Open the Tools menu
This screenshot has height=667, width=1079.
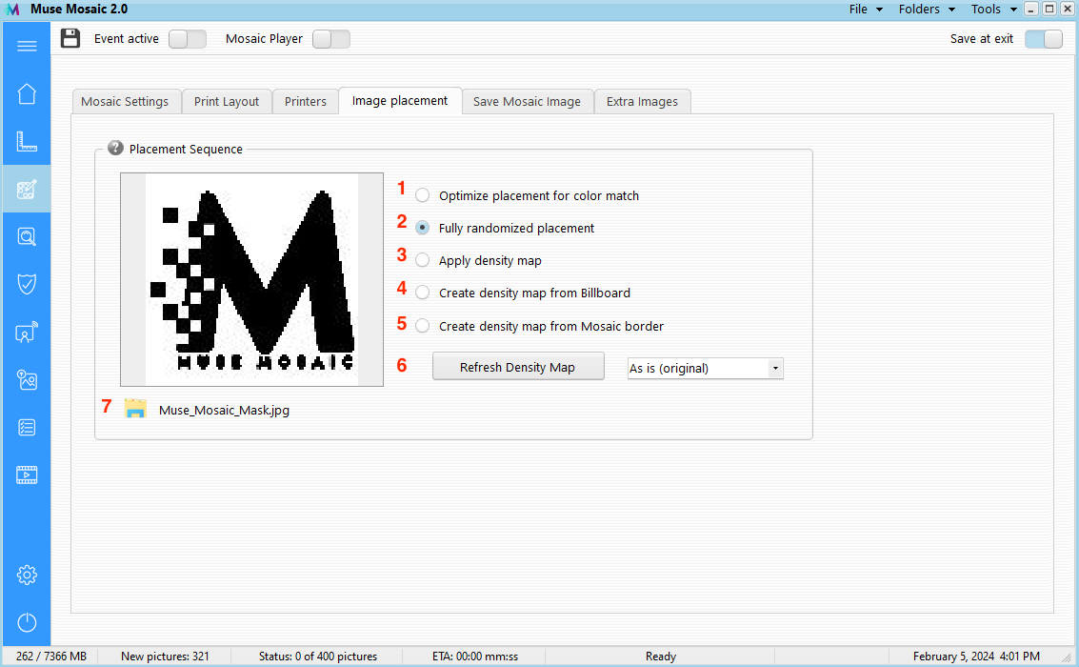993,9
